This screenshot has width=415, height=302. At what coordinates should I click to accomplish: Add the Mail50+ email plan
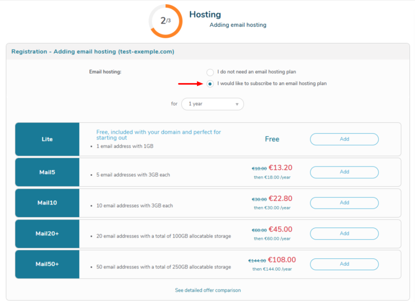344,264
